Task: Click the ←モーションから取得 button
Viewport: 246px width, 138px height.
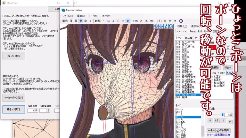Action: (x=218, y=130)
